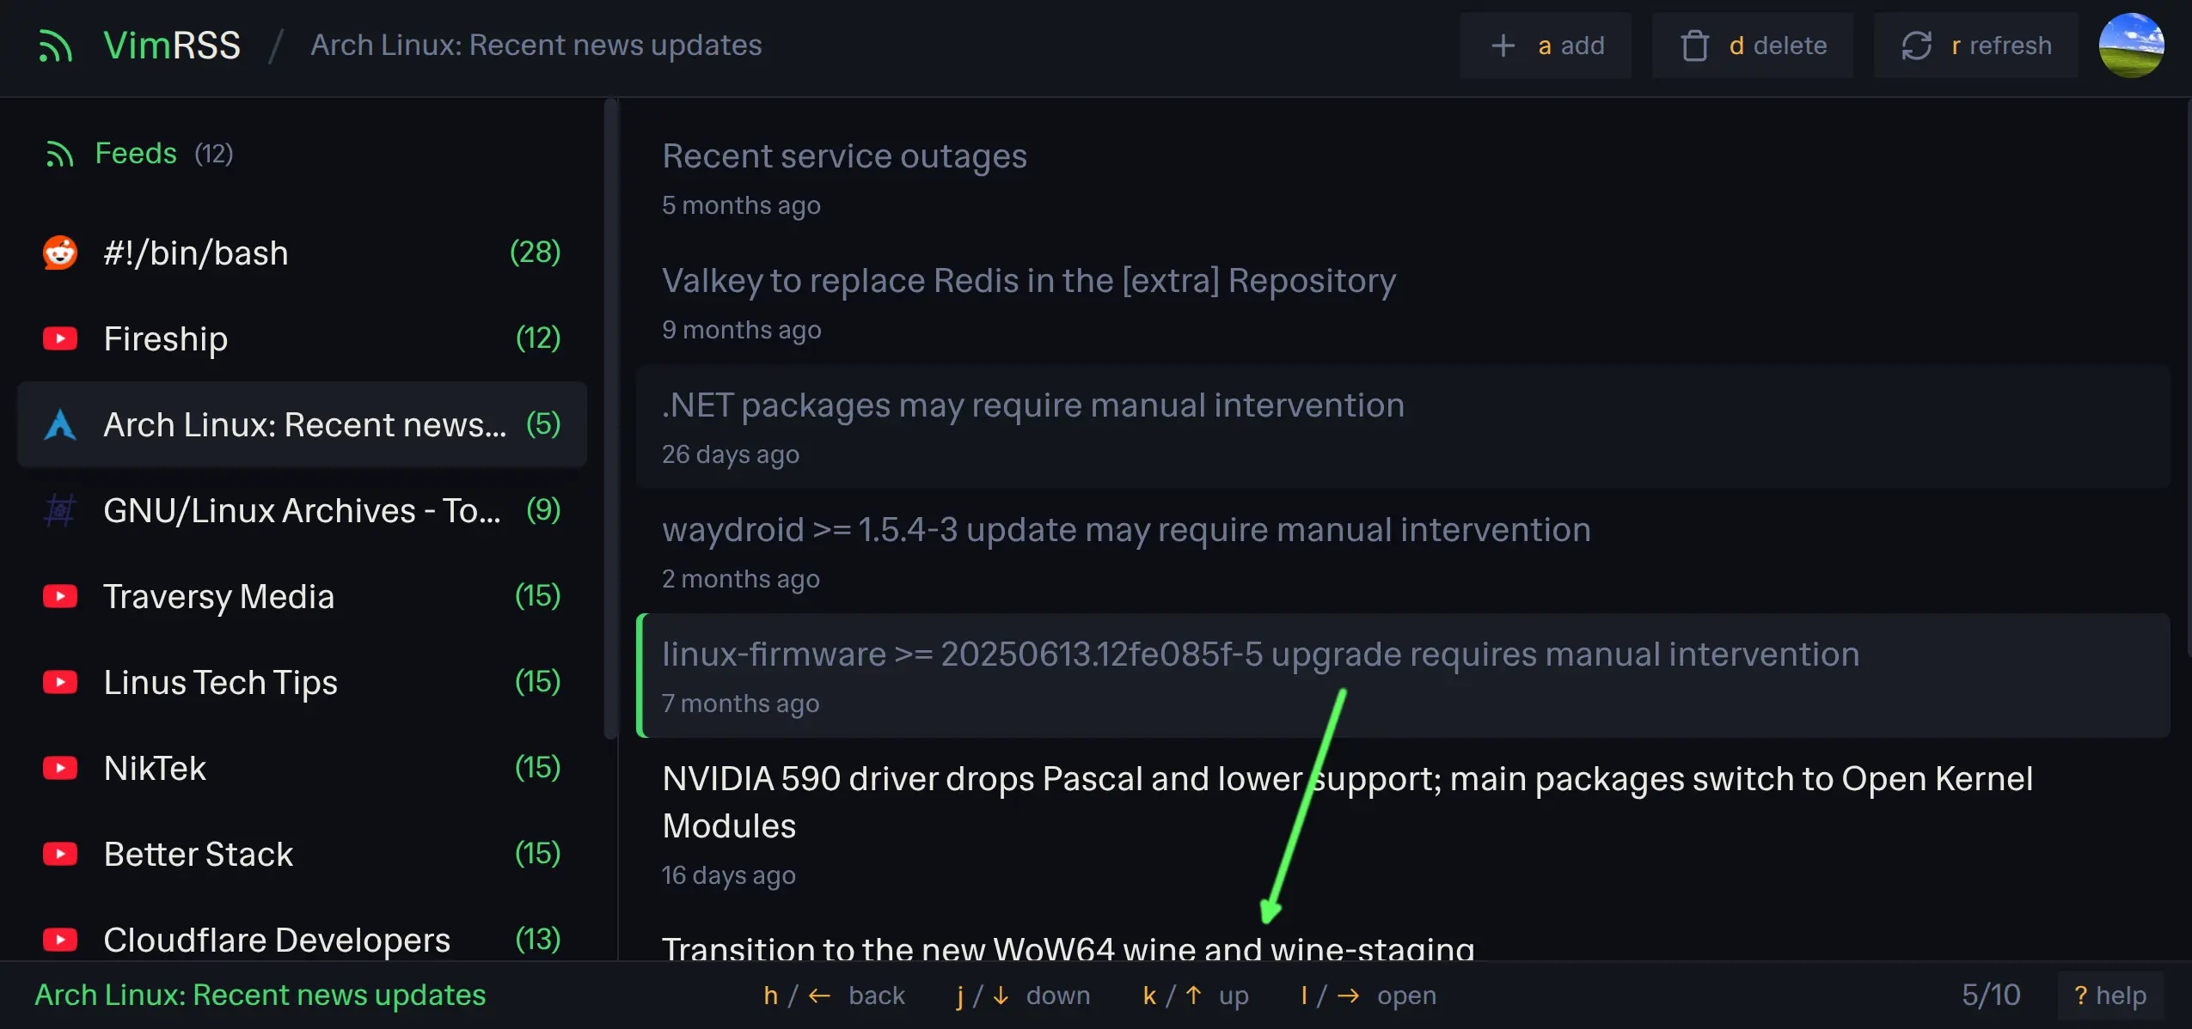2192x1029 pixels.
Task: Collapse the Feeds (12) section
Action: 138,153
